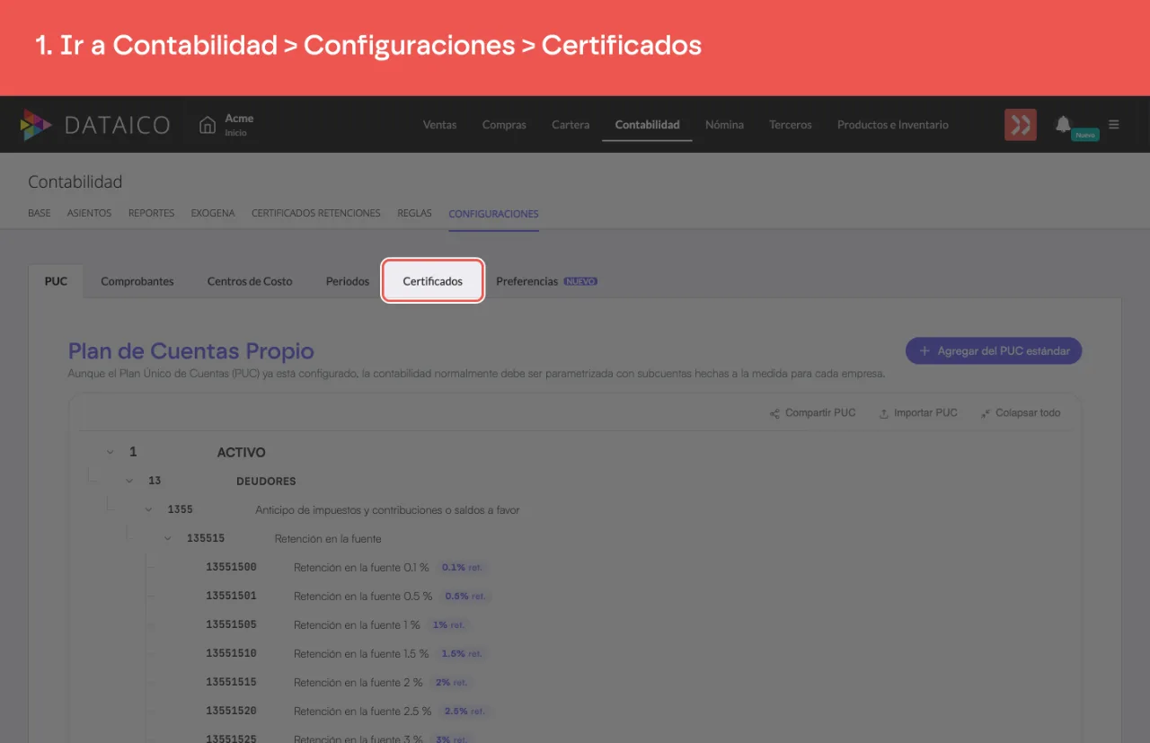This screenshot has height=743, width=1150.
Task: Click the Importar PUC label
Action: 925,413
